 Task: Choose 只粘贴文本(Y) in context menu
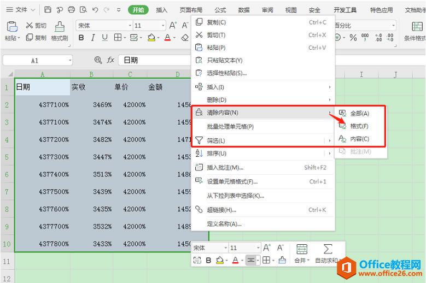[262, 60]
